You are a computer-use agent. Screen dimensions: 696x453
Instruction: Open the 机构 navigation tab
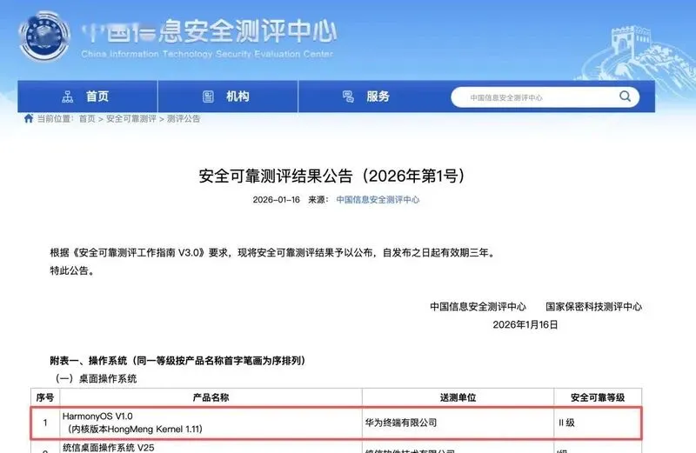(x=228, y=97)
